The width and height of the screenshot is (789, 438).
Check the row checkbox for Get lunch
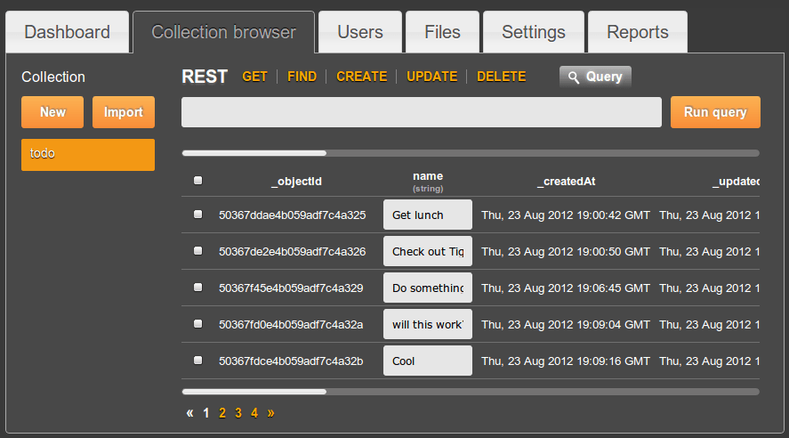[197, 215]
